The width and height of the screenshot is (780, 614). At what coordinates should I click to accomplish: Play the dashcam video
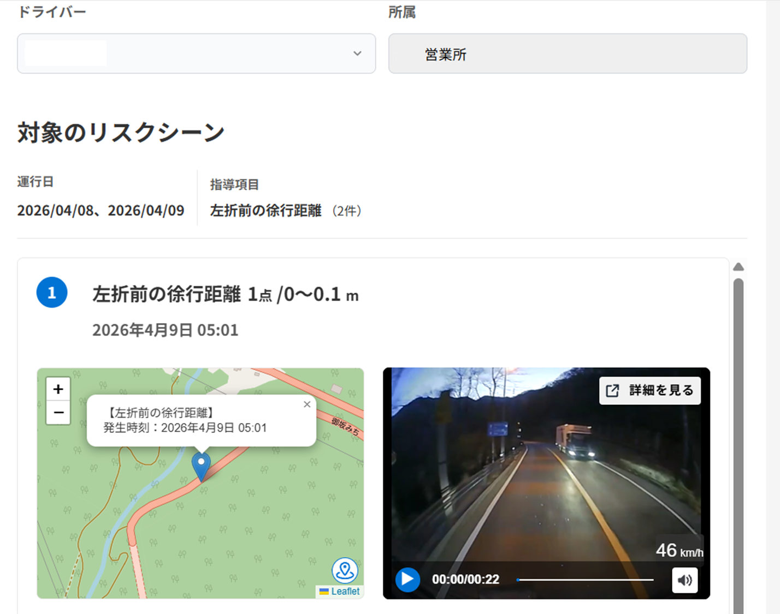click(407, 580)
